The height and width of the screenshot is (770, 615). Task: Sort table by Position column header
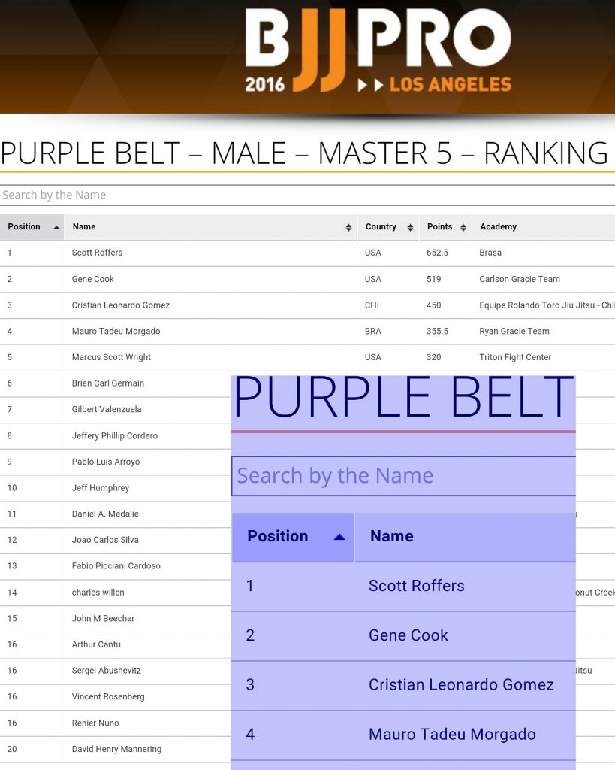tap(32, 227)
